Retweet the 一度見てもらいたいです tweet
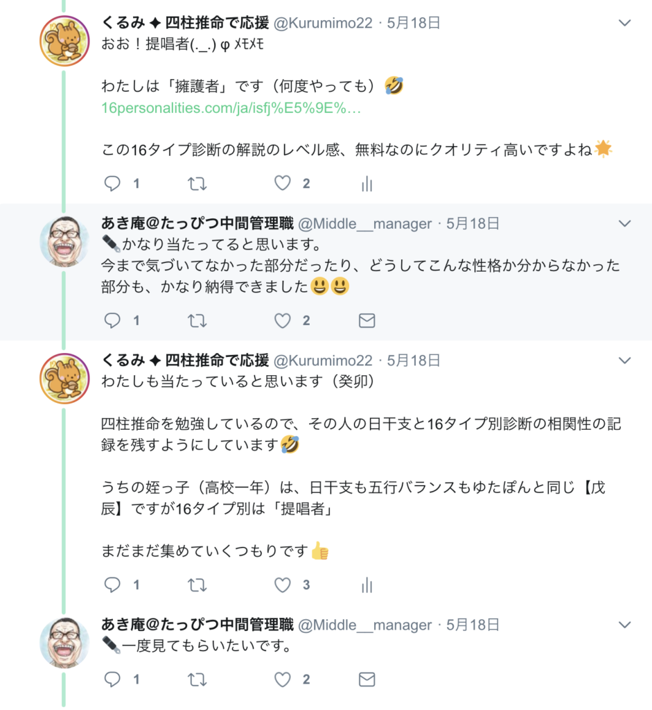Viewport: 652px width, 710px height. (197, 679)
